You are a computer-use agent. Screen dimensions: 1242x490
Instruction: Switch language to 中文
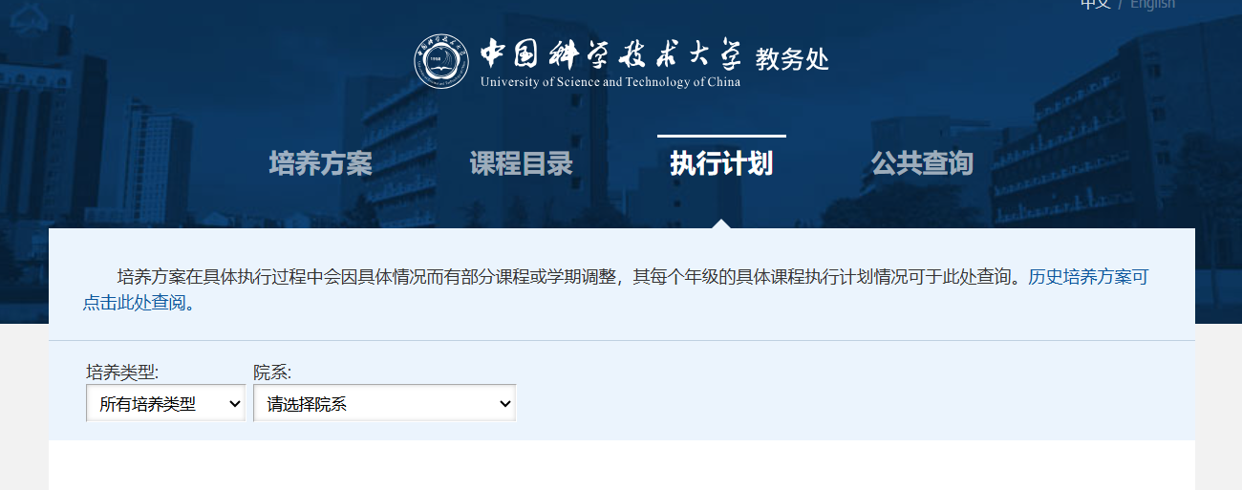point(1095,4)
